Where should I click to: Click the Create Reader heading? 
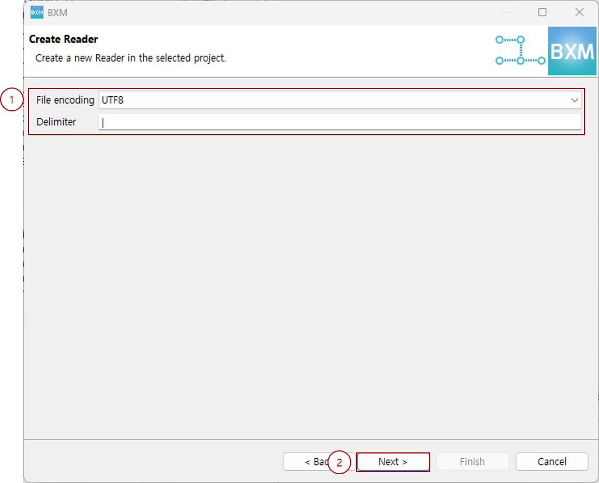pyautogui.click(x=64, y=39)
